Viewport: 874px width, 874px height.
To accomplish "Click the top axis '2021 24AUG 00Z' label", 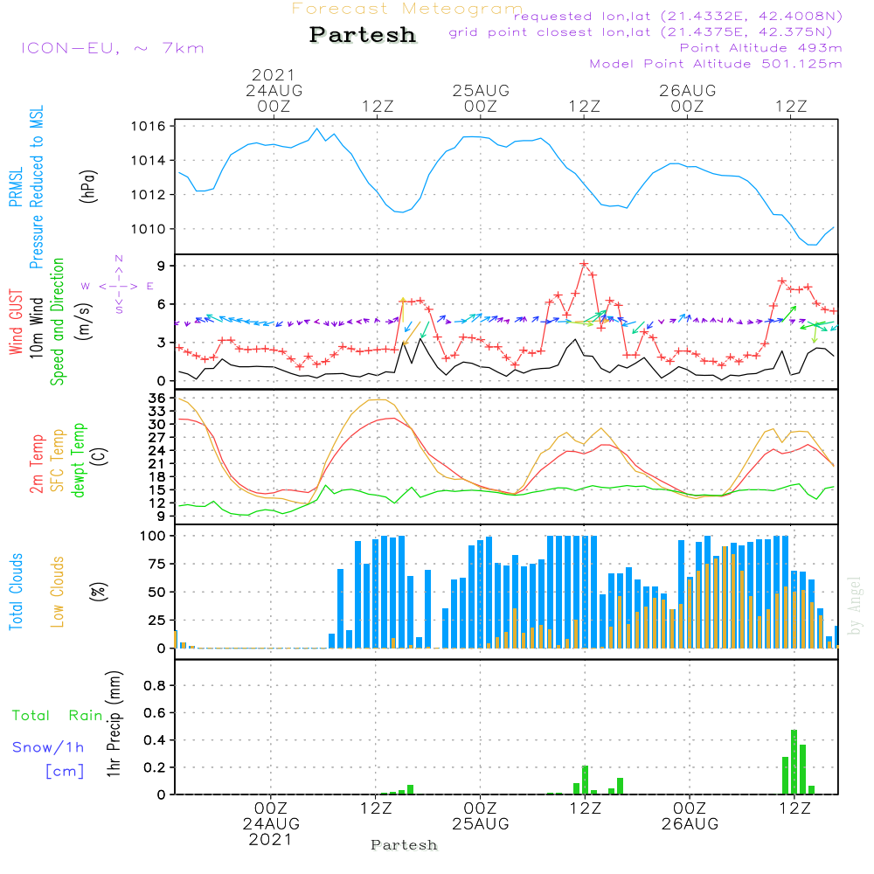I will point(274,90).
